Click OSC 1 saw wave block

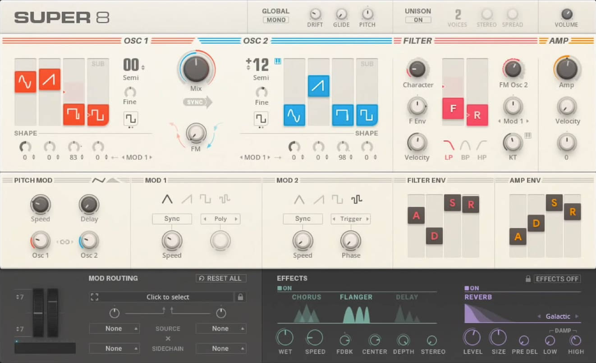50,79
